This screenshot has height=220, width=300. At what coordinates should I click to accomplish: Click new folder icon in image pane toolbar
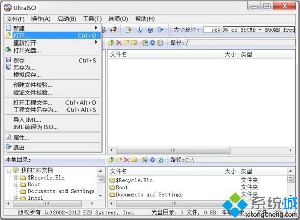[x=127, y=42]
